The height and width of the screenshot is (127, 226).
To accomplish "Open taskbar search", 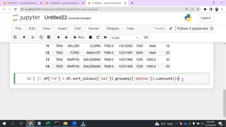I will 13,123.
